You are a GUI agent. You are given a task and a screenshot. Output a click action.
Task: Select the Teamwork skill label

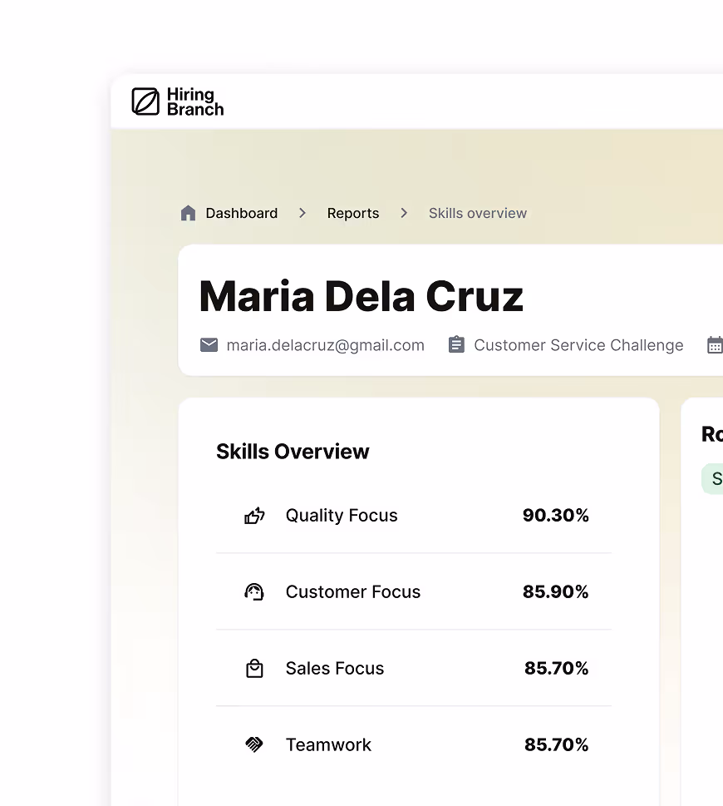coord(328,744)
